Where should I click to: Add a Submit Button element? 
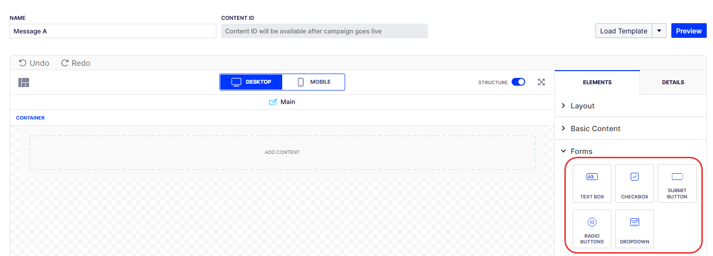pos(677,183)
